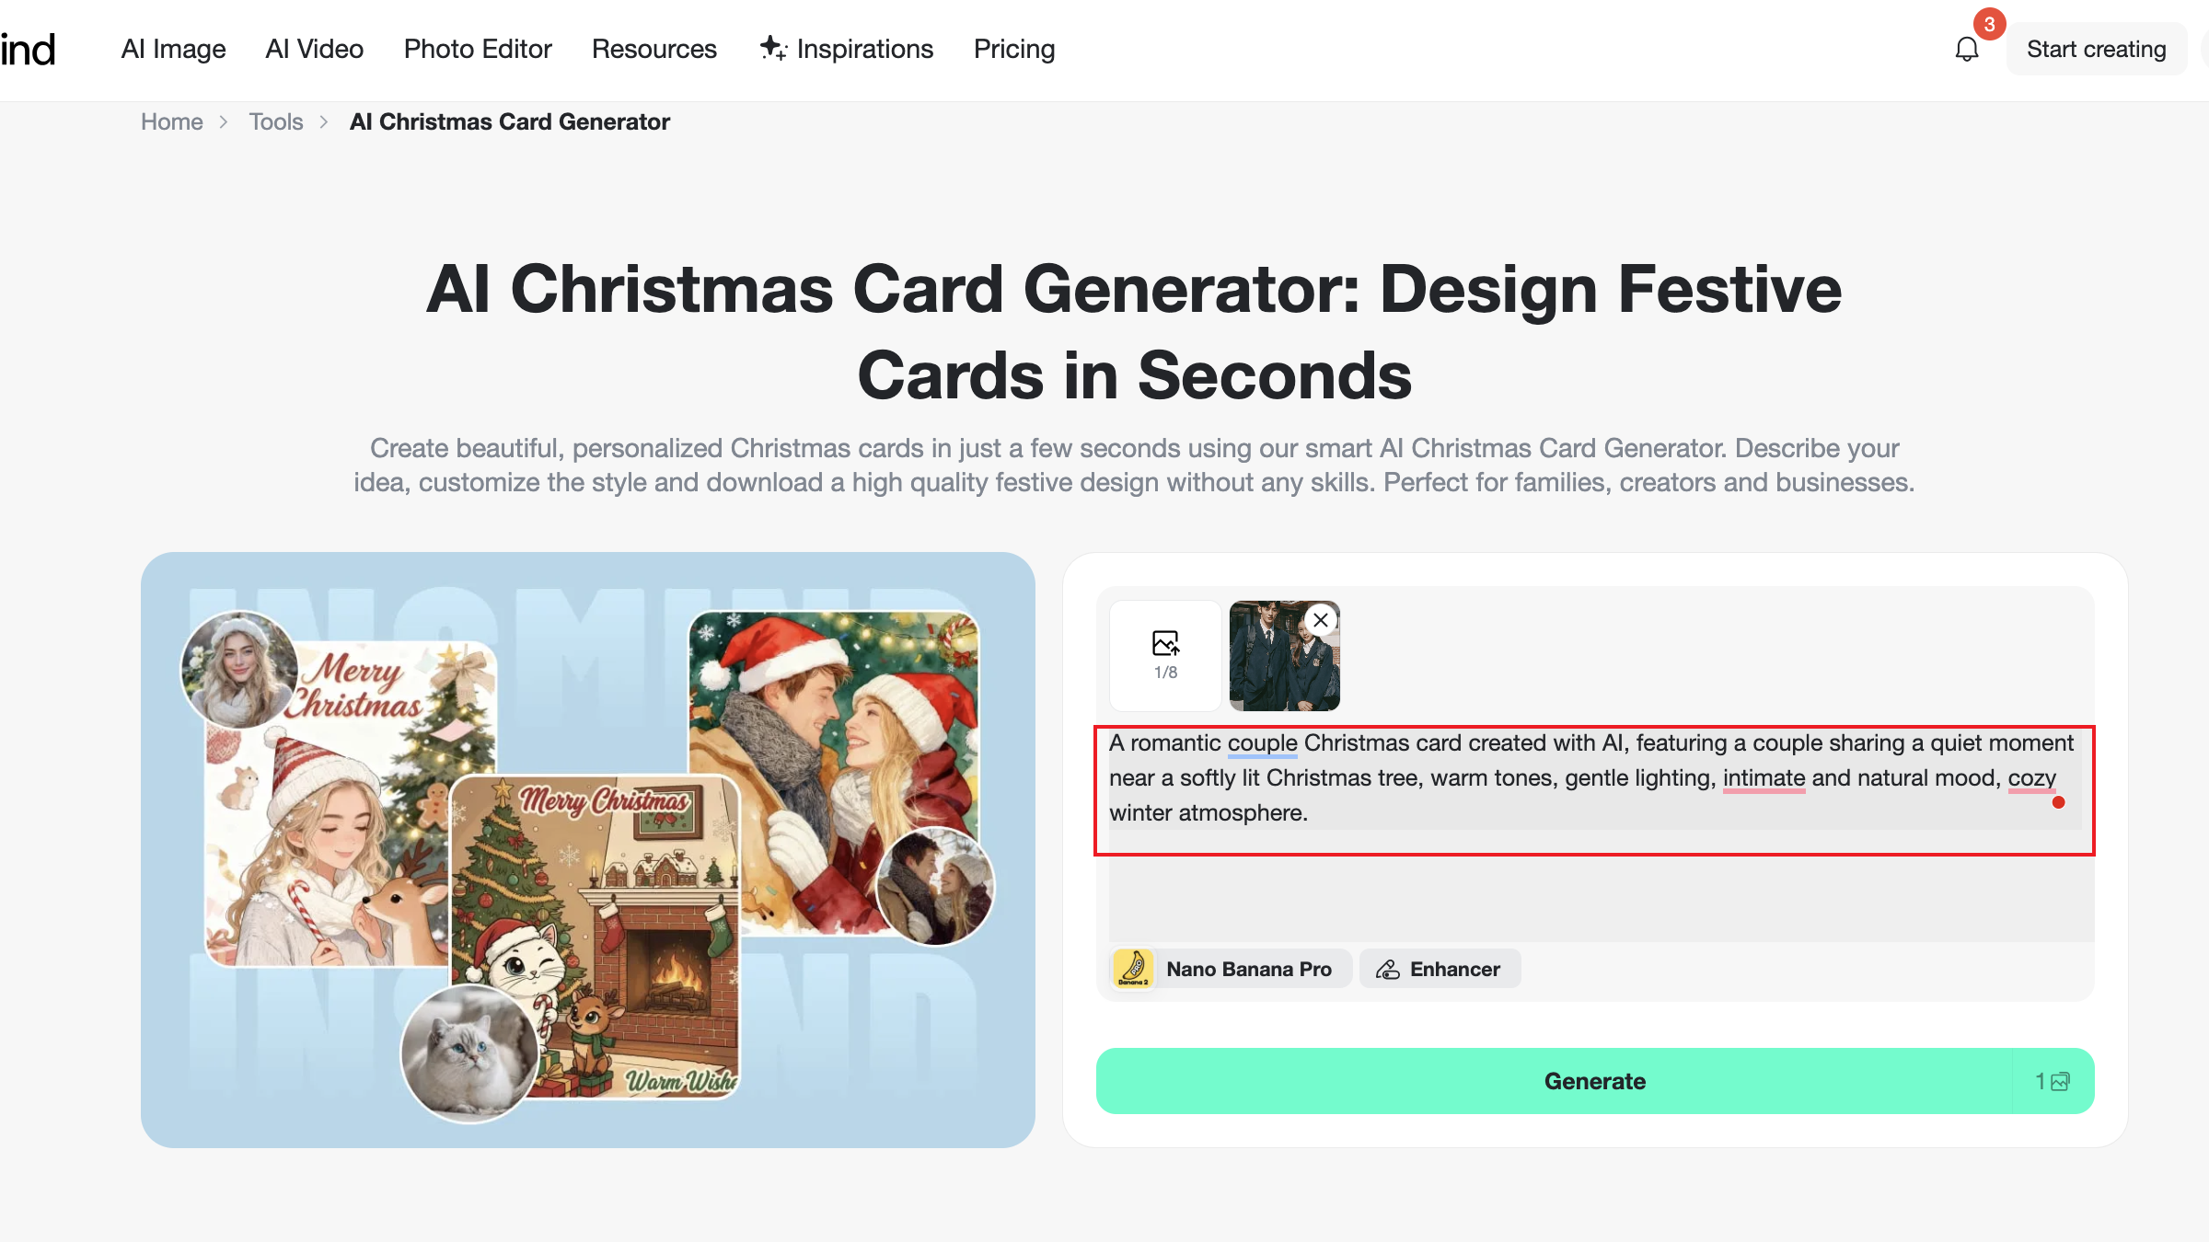Click the Start creating button
The width and height of the screenshot is (2209, 1242).
2096,49
